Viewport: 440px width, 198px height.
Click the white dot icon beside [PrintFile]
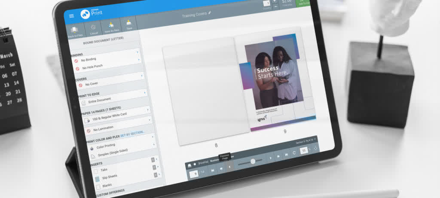195,164
